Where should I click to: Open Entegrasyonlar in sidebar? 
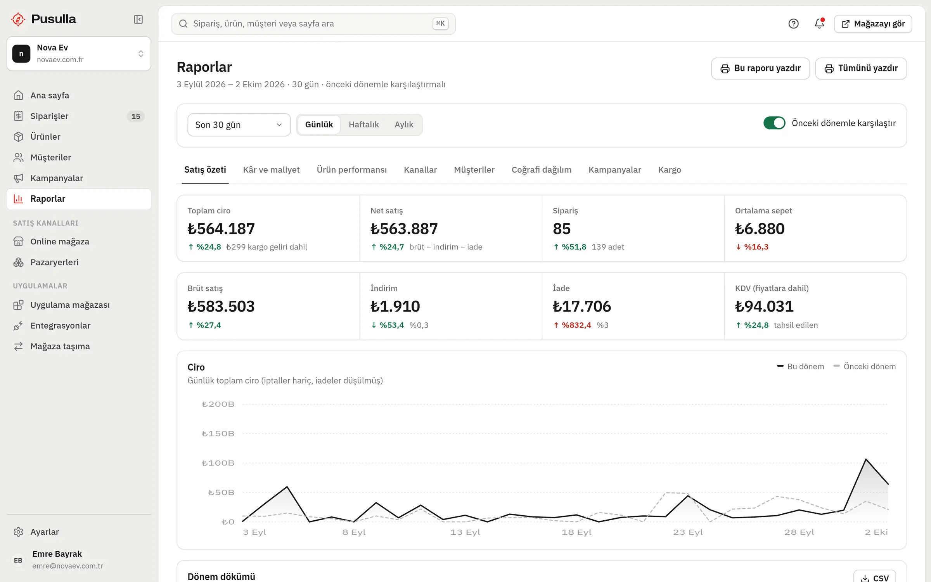79,326
